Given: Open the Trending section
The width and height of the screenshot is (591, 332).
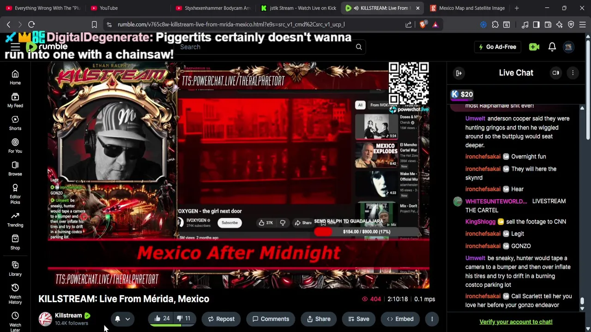Looking at the screenshot, I should pyautogui.click(x=15, y=219).
